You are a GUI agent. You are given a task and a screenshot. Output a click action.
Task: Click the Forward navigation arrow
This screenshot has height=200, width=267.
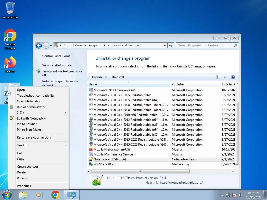click(x=46, y=45)
